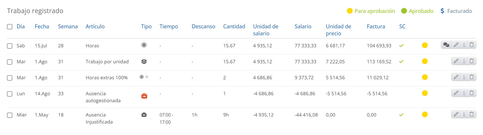Open comments for the Sab 15.Jul entry

(446, 45)
